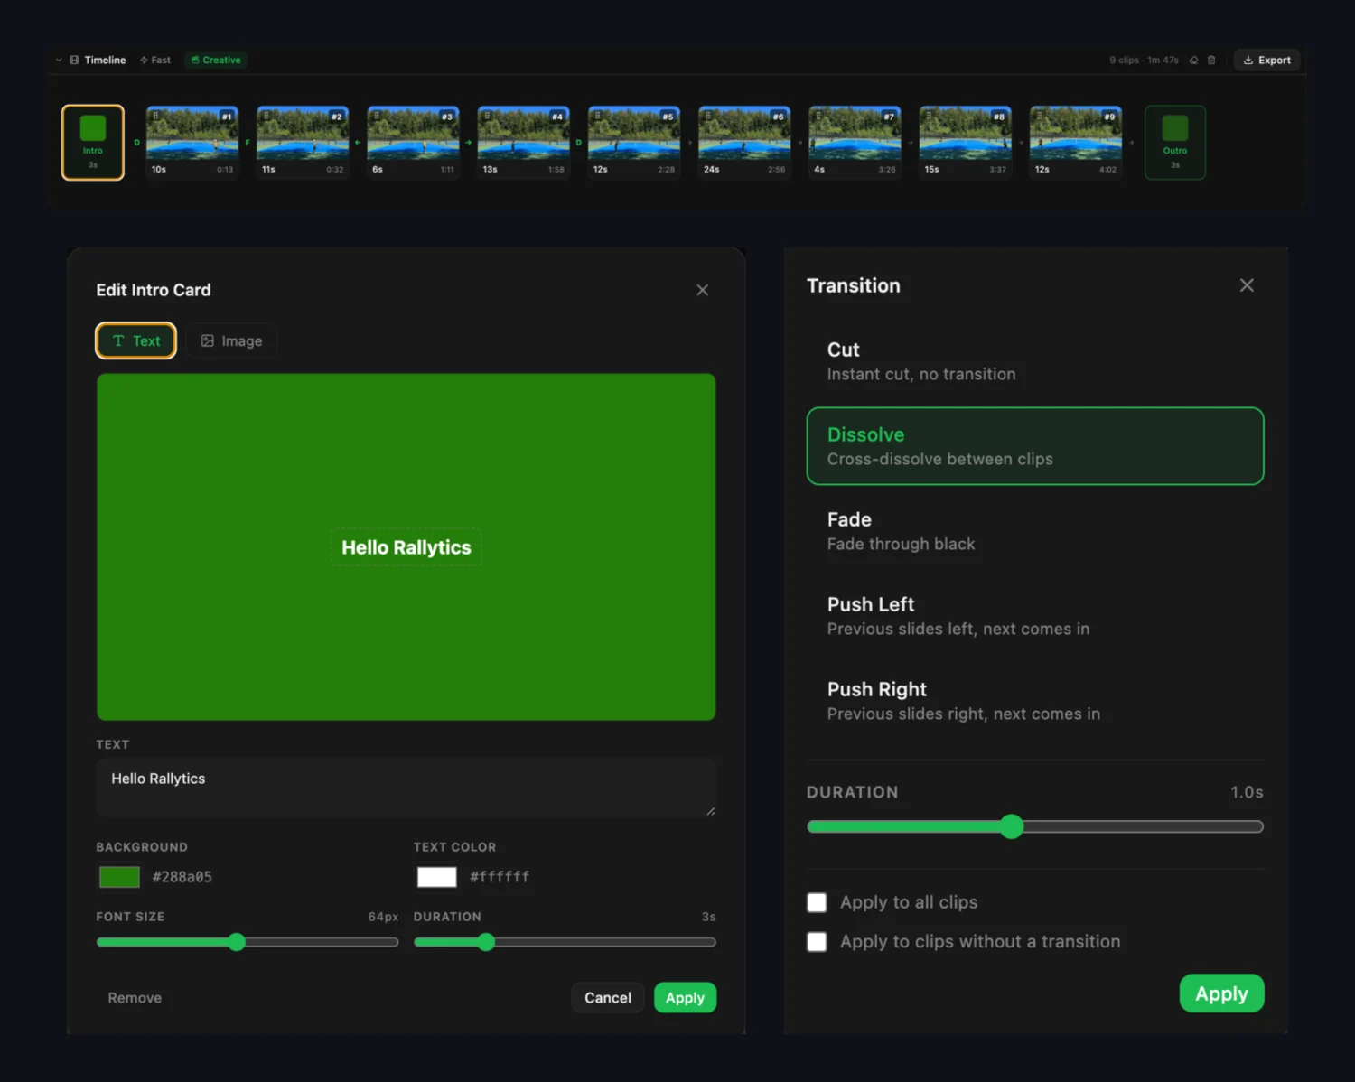The width and height of the screenshot is (1355, 1082).
Task: Open D transition marker between Intro and clip #1
Action: click(137, 143)
